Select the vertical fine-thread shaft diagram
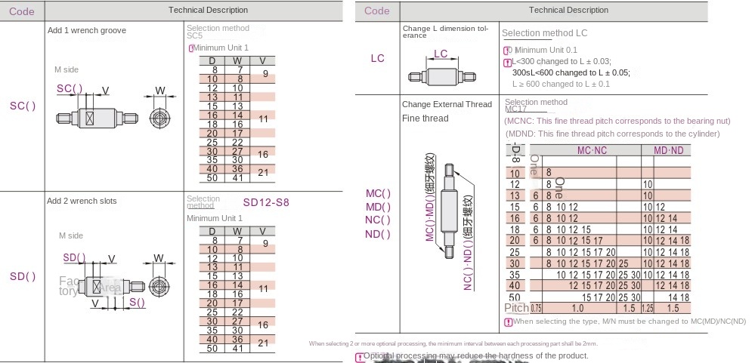Viewport: 755px width, 363px height. point(448,213)
